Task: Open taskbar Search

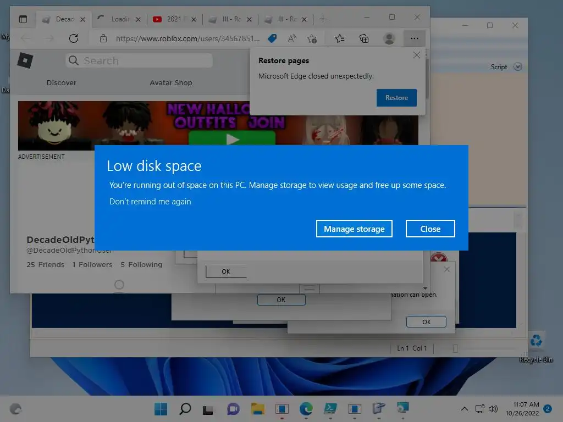Action: [185, 409]
